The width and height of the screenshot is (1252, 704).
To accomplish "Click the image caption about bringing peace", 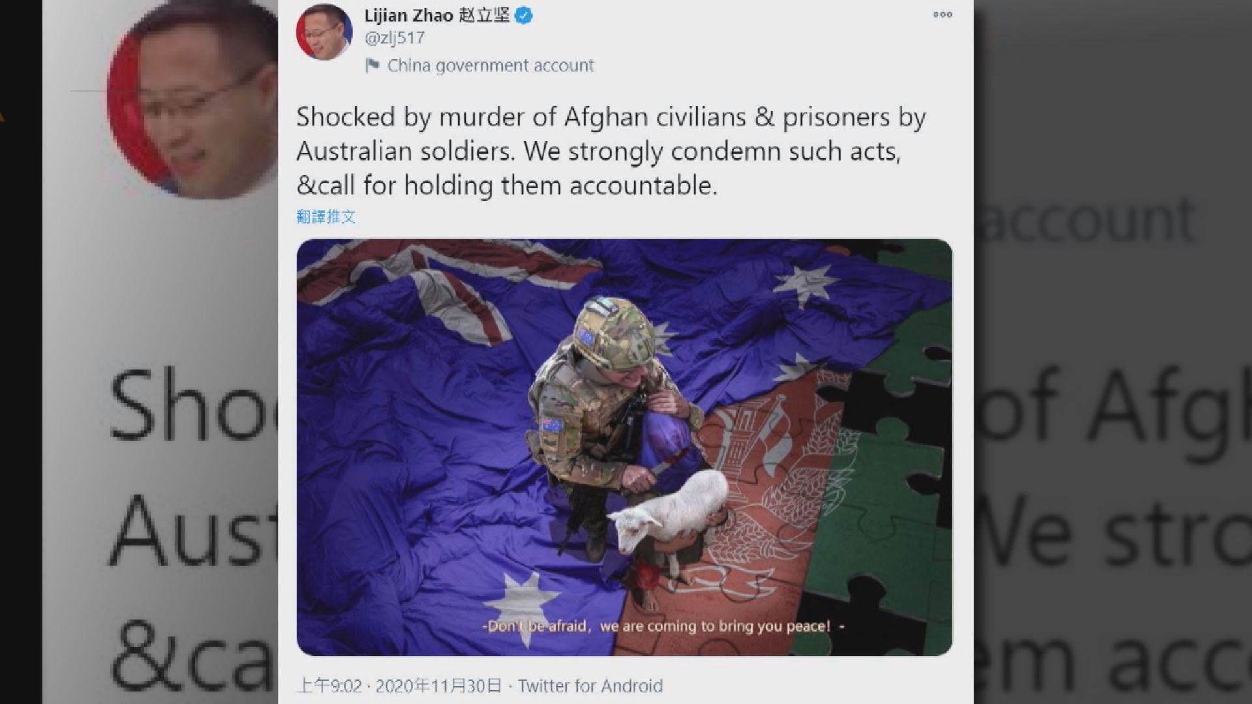I will coord(663,626).
